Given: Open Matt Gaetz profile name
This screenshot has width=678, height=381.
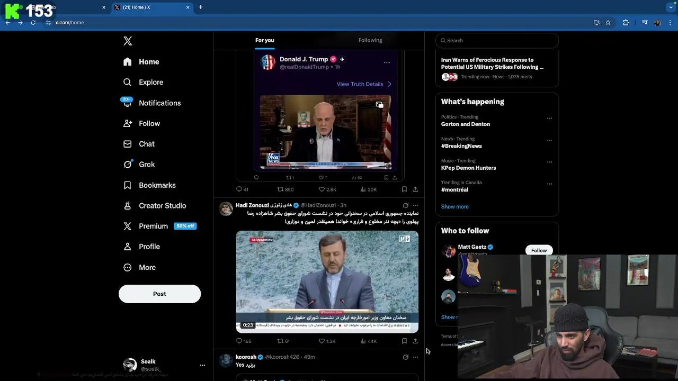Looking at the screenshot, I should click(472, 247).
